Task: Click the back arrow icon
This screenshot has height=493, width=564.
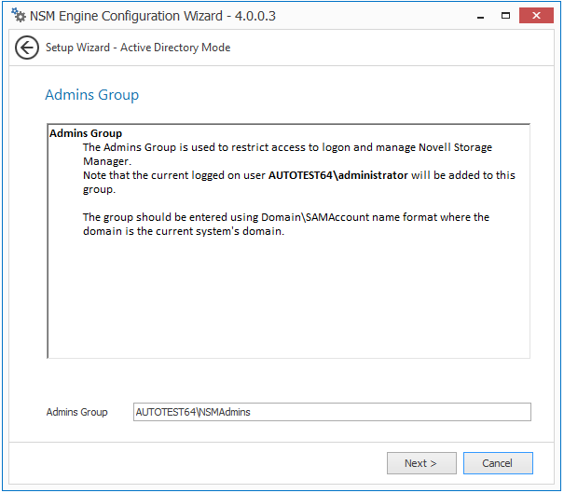Action: [x=27, y=48]
